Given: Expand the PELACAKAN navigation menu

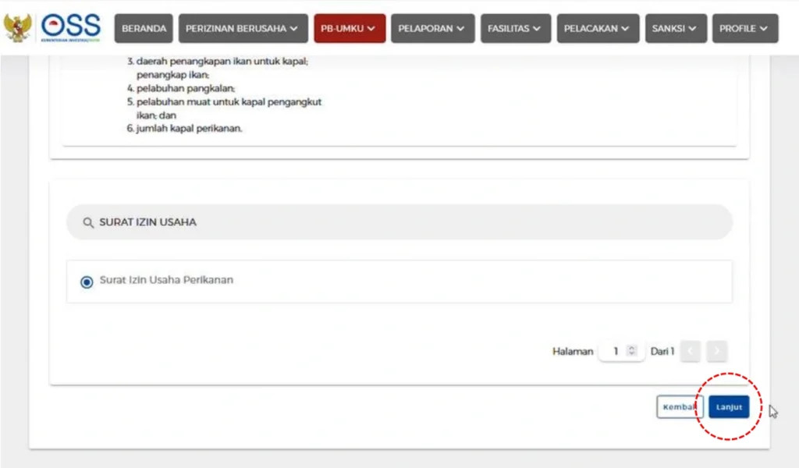Looking at the screenshot, I should (x=597, y=29).
